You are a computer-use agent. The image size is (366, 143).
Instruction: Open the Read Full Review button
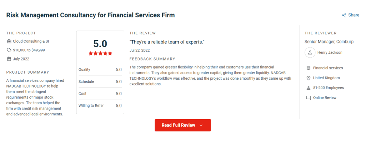(183, 125)
